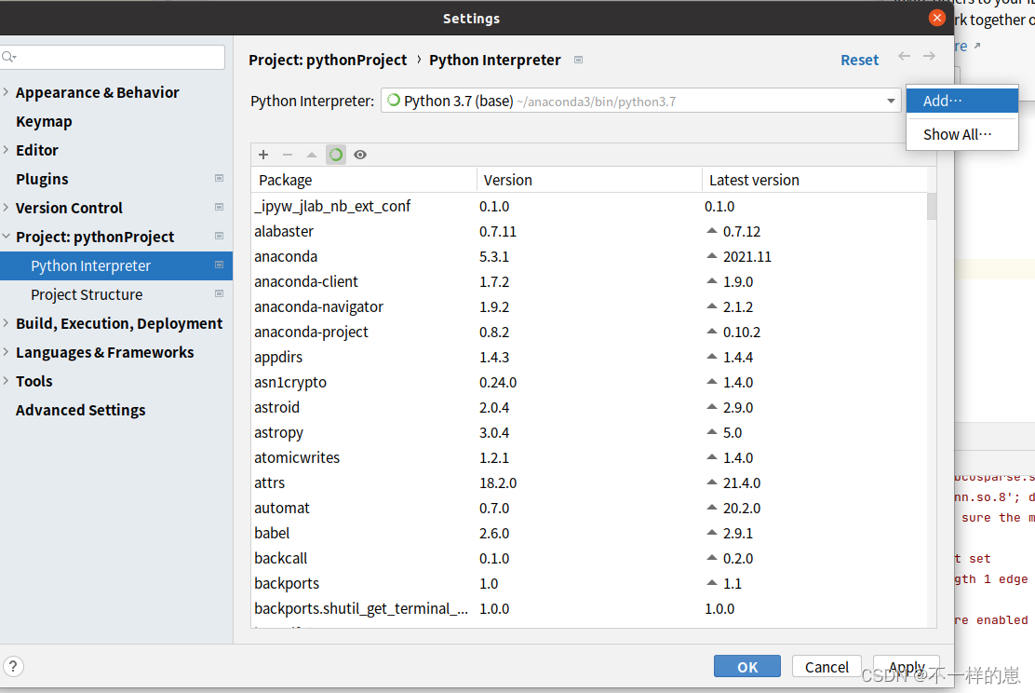This screenshot has height=693, width=1035.
Task: Click the Cancel button
Action: pos(827,667)
